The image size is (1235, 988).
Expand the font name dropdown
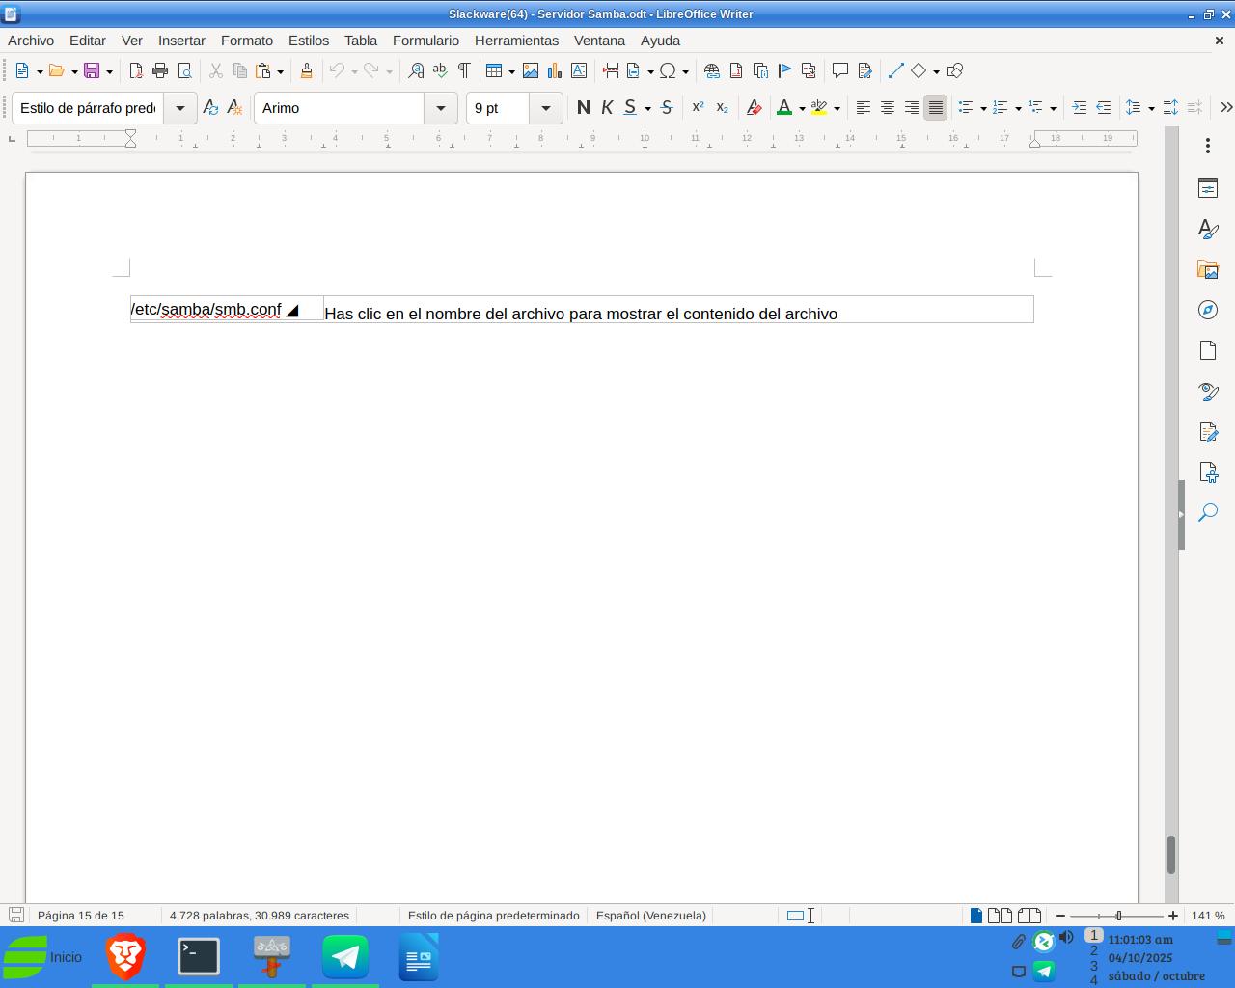(441, 108)
